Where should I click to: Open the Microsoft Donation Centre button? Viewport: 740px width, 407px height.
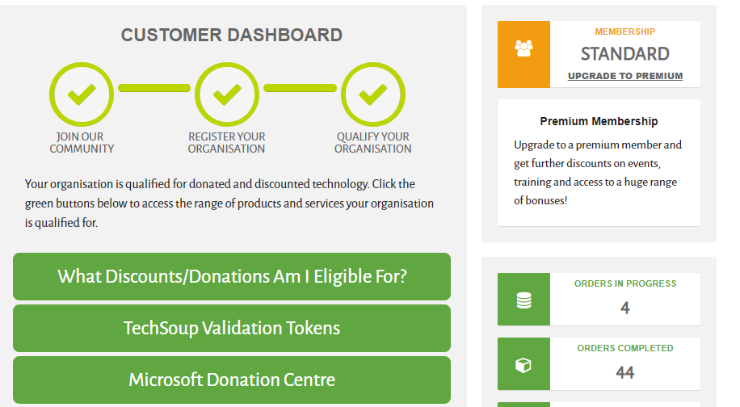coord(232,380)
